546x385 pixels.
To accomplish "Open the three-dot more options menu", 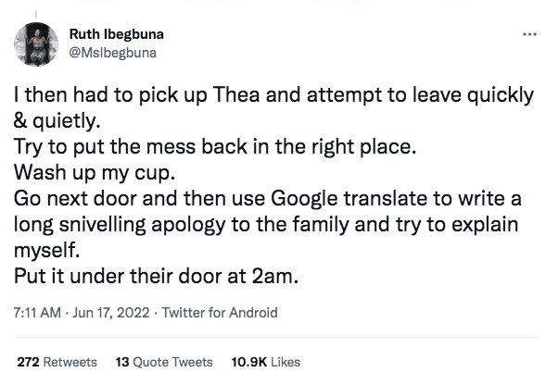I will point(529,34).
